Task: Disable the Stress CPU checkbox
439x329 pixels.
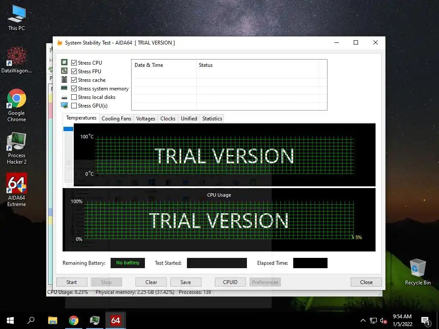Action: coord(74,63)
